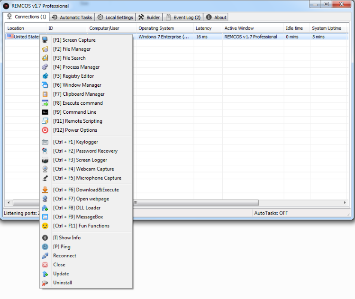Click the AutoTasks: OFF status text
The width and height of the screenshot is (355, 299).
pos(271,213)
